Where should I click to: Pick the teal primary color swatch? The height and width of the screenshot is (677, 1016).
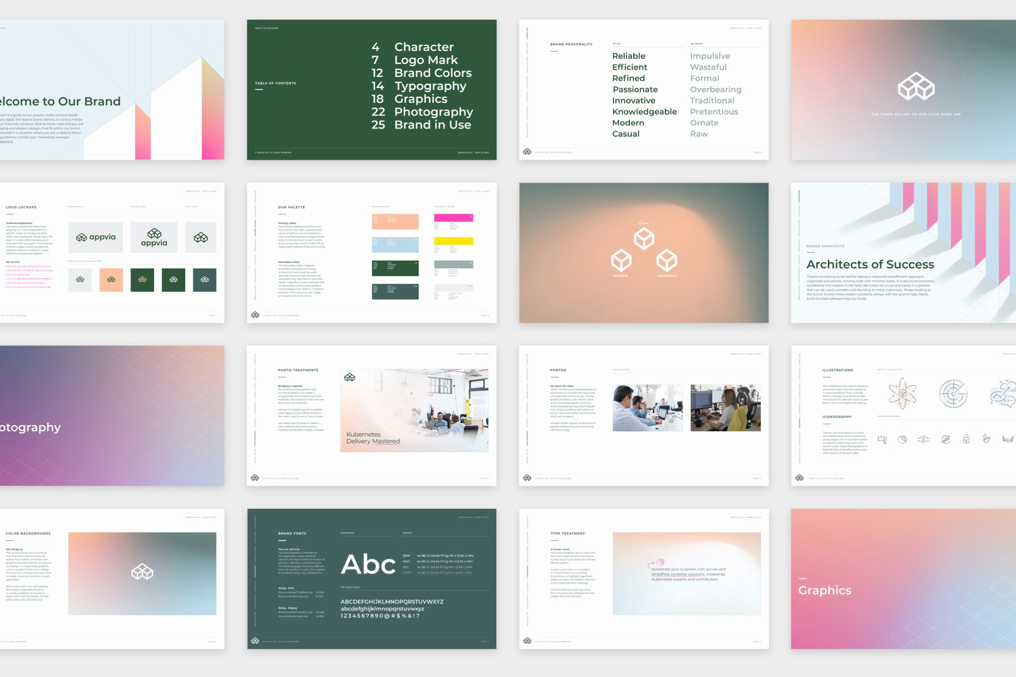point(395,291)
